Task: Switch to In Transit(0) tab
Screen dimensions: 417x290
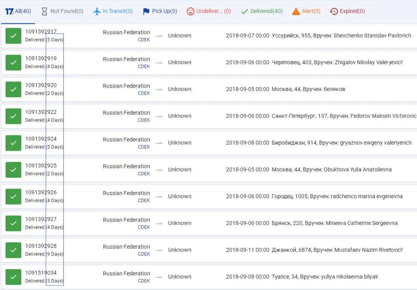Action: coord(113,11)
